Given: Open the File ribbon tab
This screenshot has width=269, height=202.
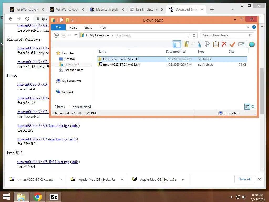Looking at the screenshot, I should pos(58,27).
